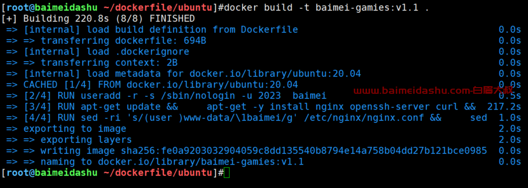Image resolution: width=528 pixels, height=188 pixels.
Task: Click the apt-get install nginx line
Action: tap(241, 107)
